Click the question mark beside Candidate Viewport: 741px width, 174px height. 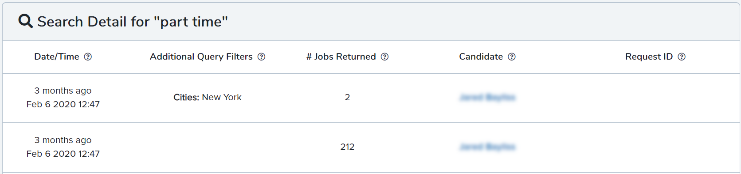(511, 57)
